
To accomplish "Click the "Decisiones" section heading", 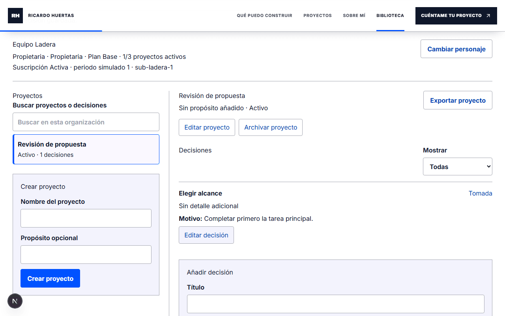I will (x=195, y=150).
